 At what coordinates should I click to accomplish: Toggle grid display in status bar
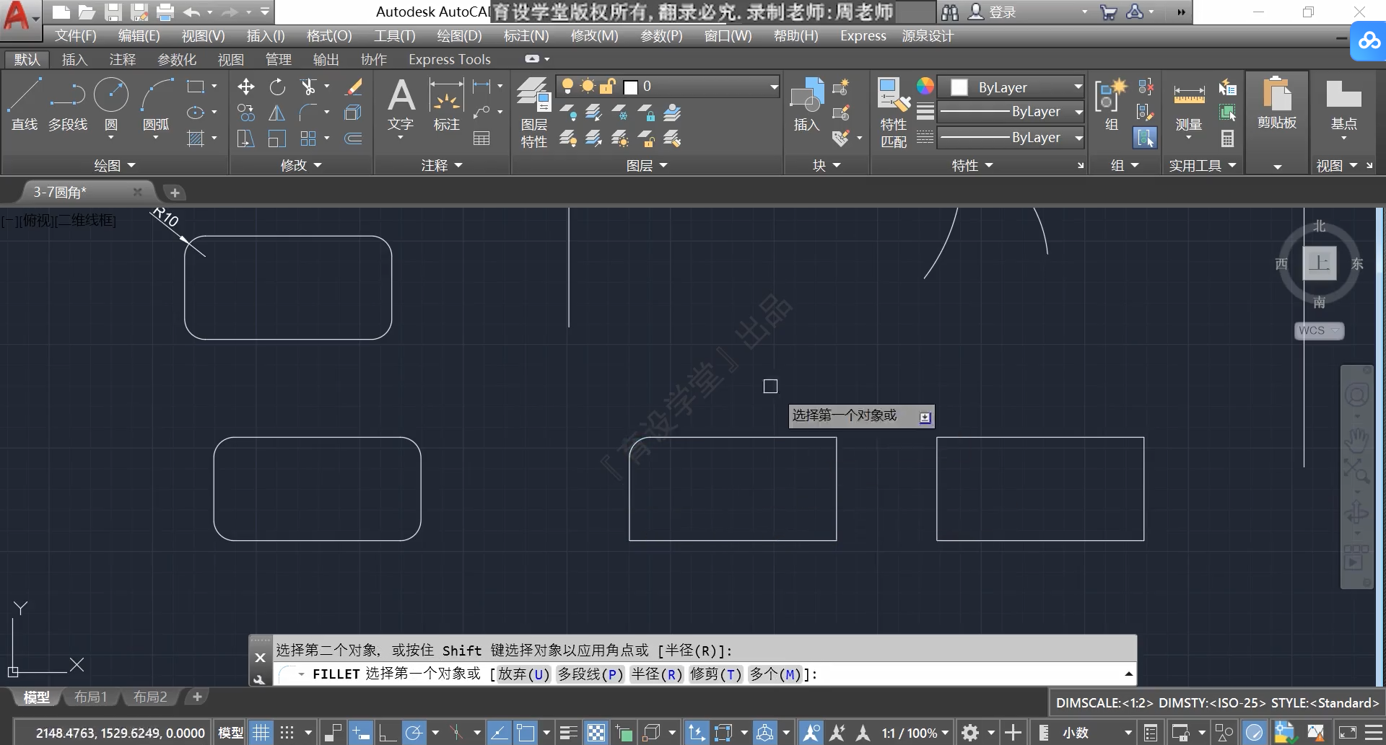[261, 733]
